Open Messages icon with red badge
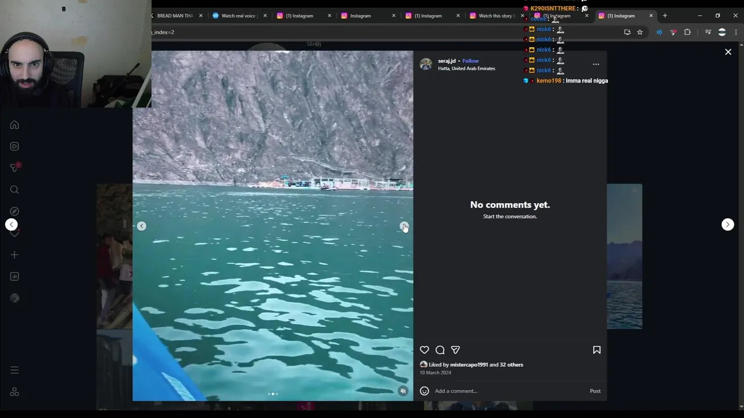Image resolution: width=744 pixels, height=418 pixels. (15, 168)
